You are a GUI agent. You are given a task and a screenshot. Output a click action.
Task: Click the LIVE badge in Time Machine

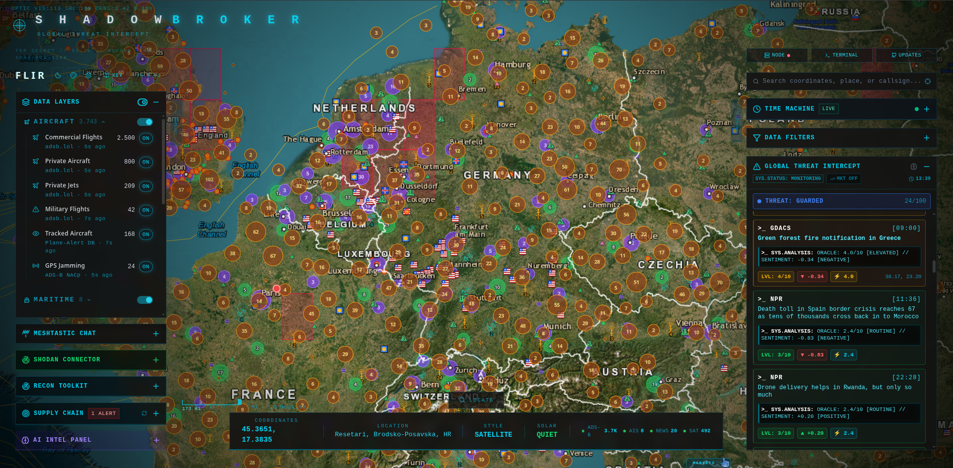(828, 109)
